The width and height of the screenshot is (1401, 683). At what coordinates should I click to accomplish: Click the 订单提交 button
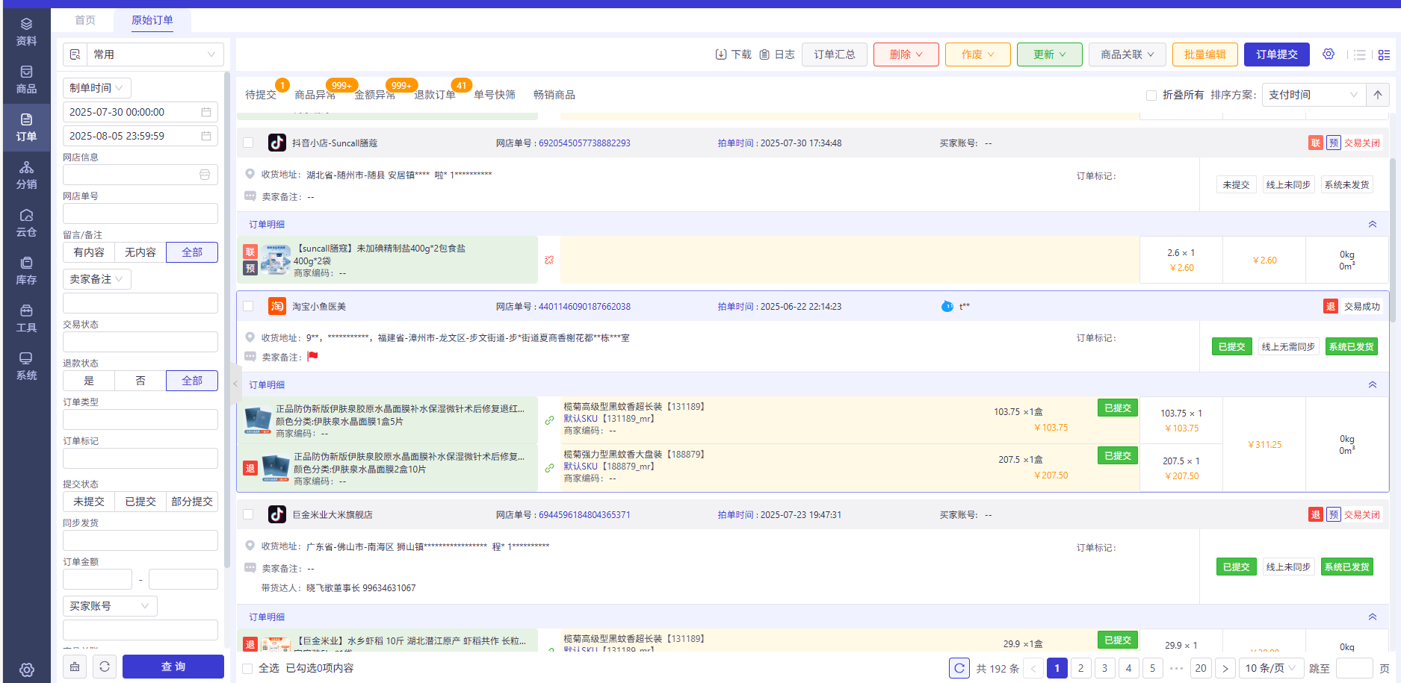[1276, 54]
